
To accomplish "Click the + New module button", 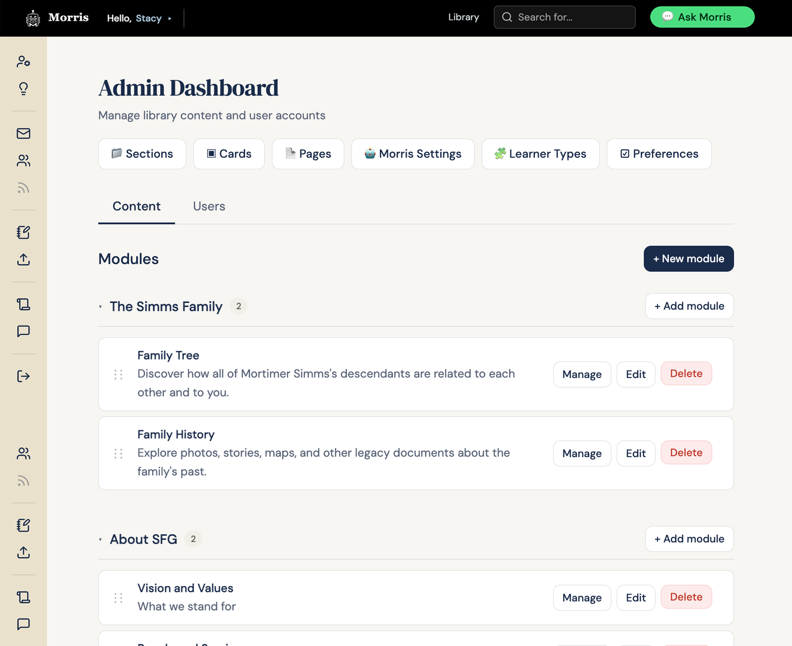I will (x=689, y=259).
